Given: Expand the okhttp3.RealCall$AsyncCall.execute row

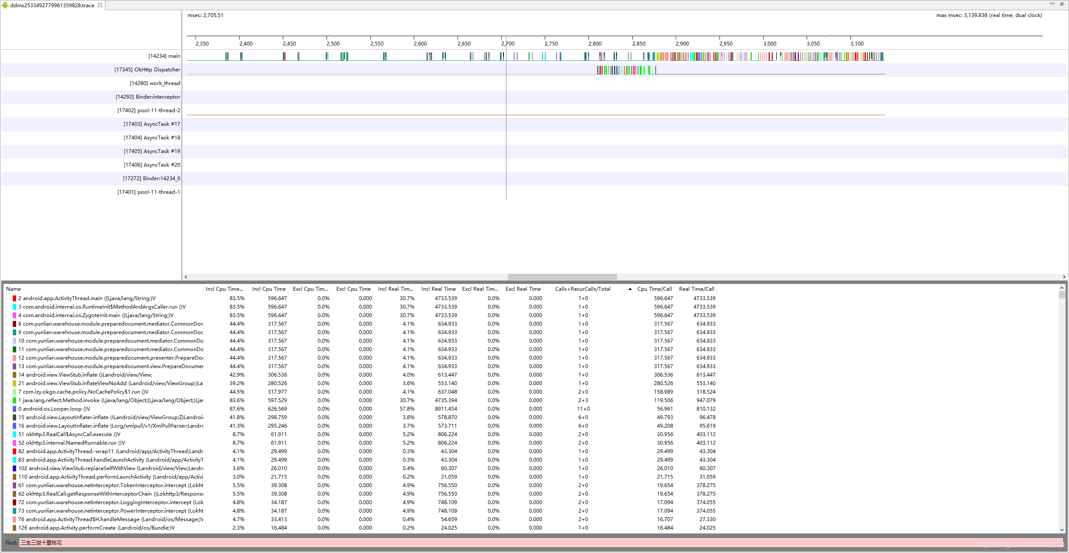Looking at the screenshot, I should pyautogui.click(x=6, y=434).
